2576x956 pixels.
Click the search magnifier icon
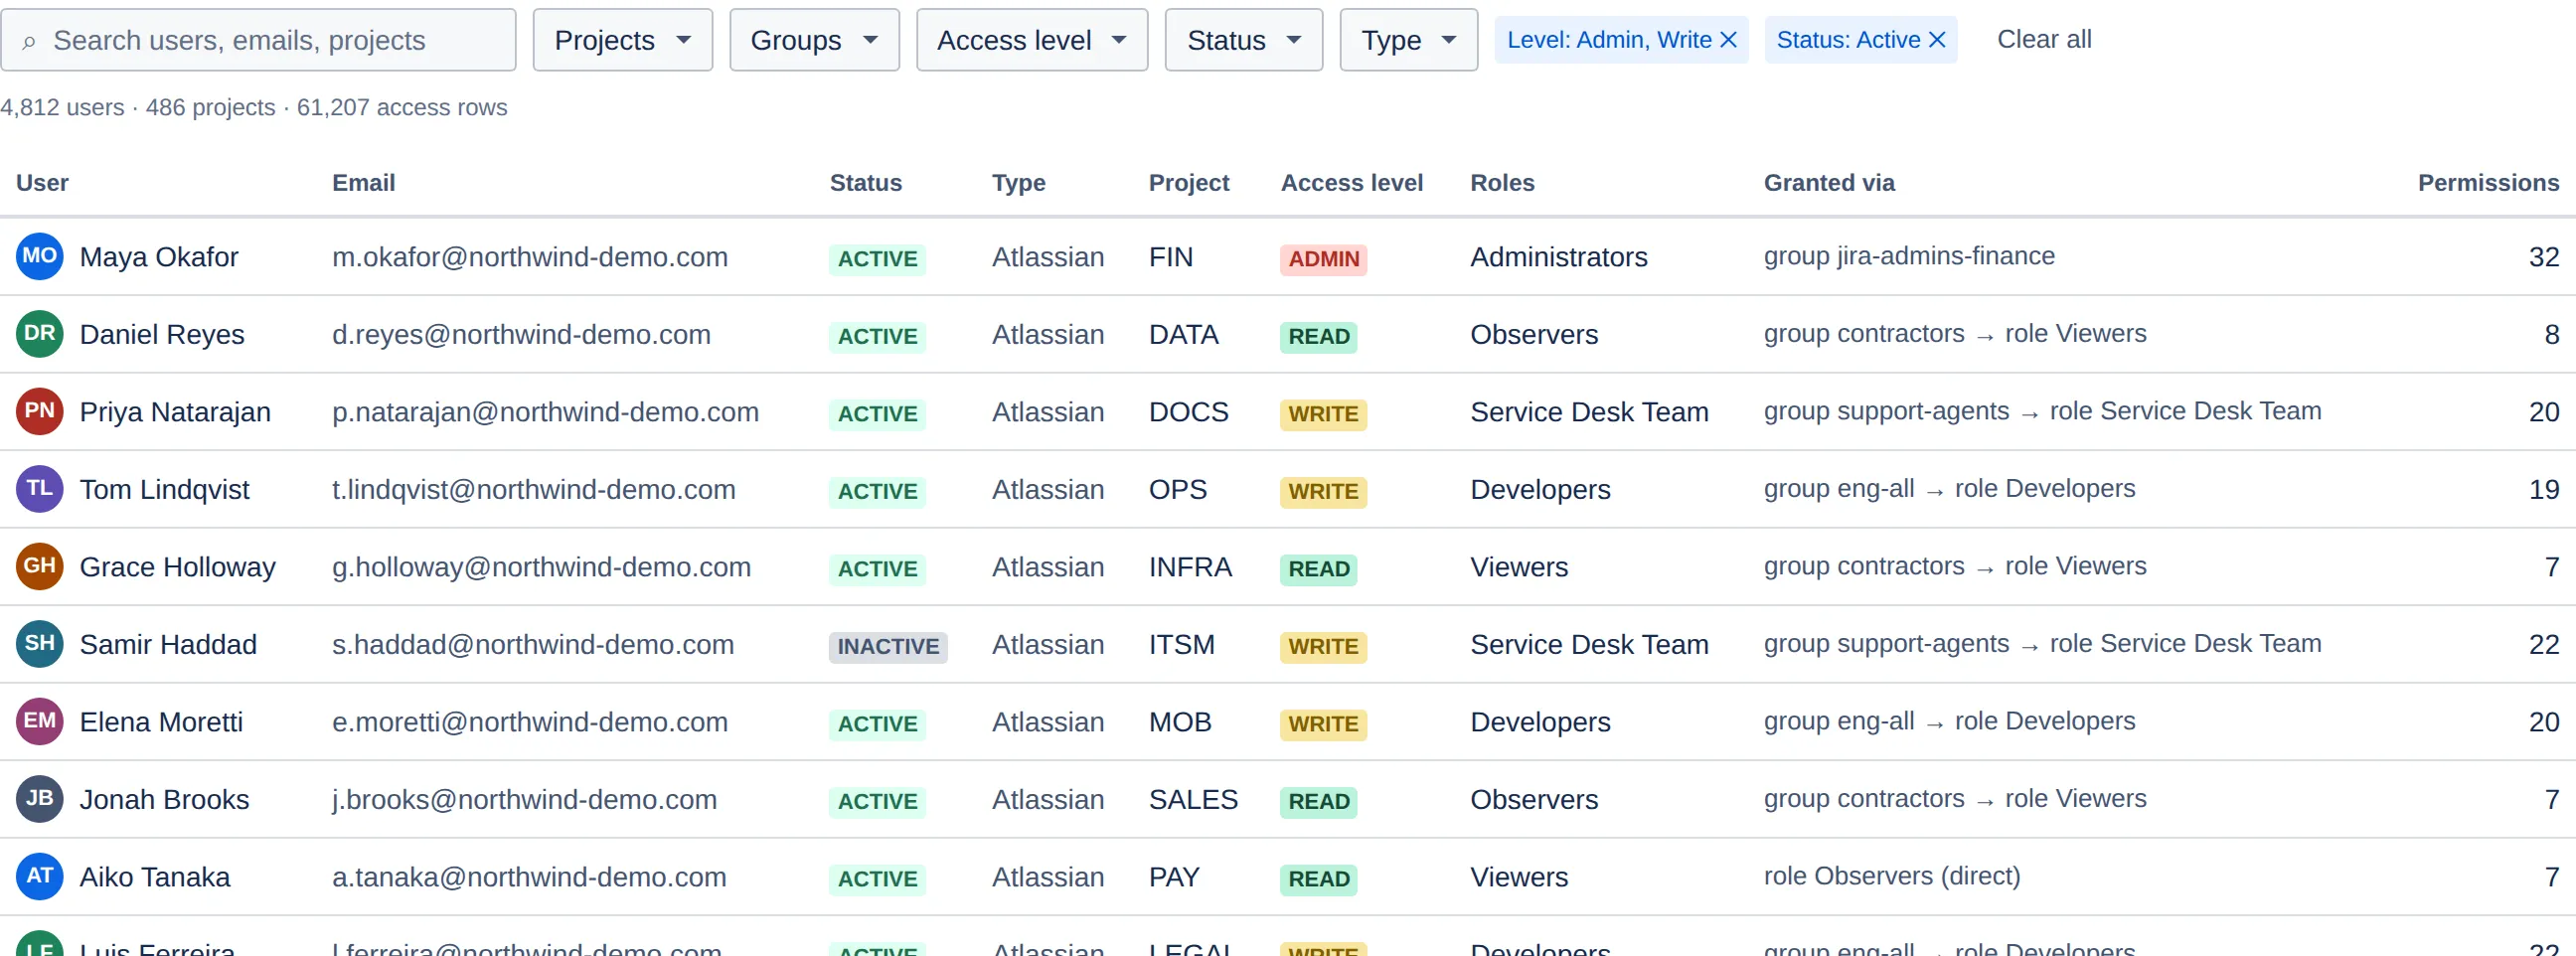coord(29,41)
